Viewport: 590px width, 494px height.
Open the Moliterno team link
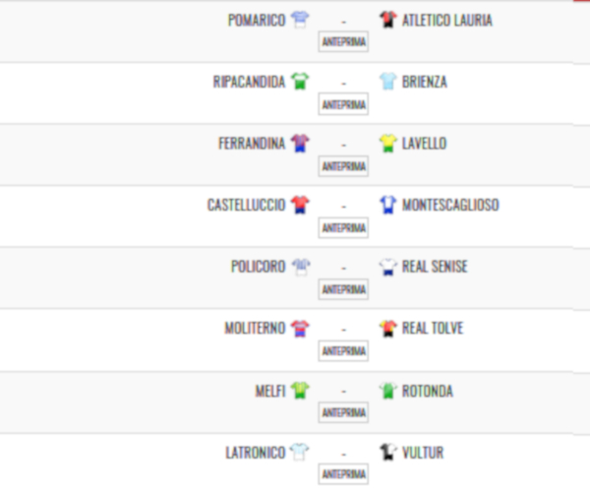click(x=255, y=329)
